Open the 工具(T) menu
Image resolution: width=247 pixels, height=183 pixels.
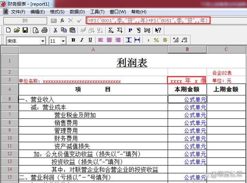click(97, 12)
